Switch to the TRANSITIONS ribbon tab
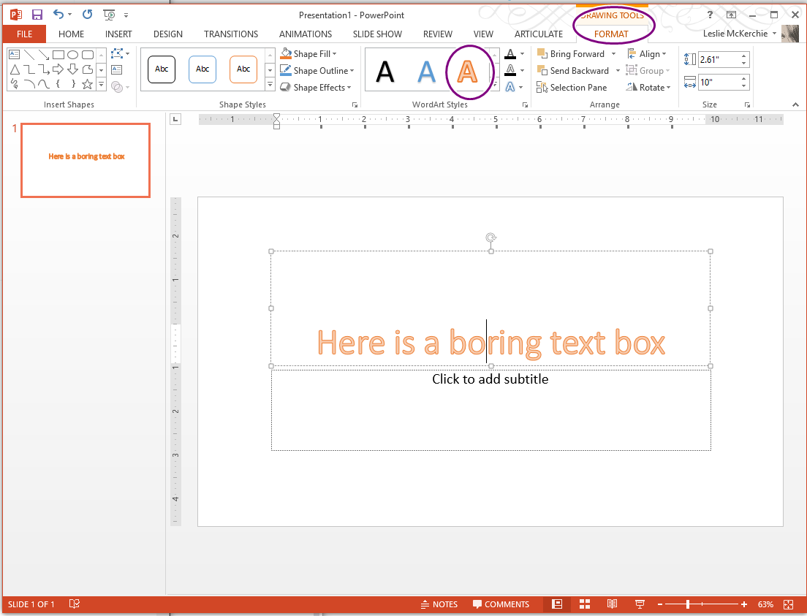Screen dimensions: 807x616 pyautogui.click(x=230, y=34)
